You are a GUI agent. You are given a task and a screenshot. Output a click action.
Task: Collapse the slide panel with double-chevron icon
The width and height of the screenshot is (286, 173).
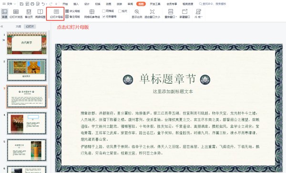pyautogui.click(x=2, y=27)
